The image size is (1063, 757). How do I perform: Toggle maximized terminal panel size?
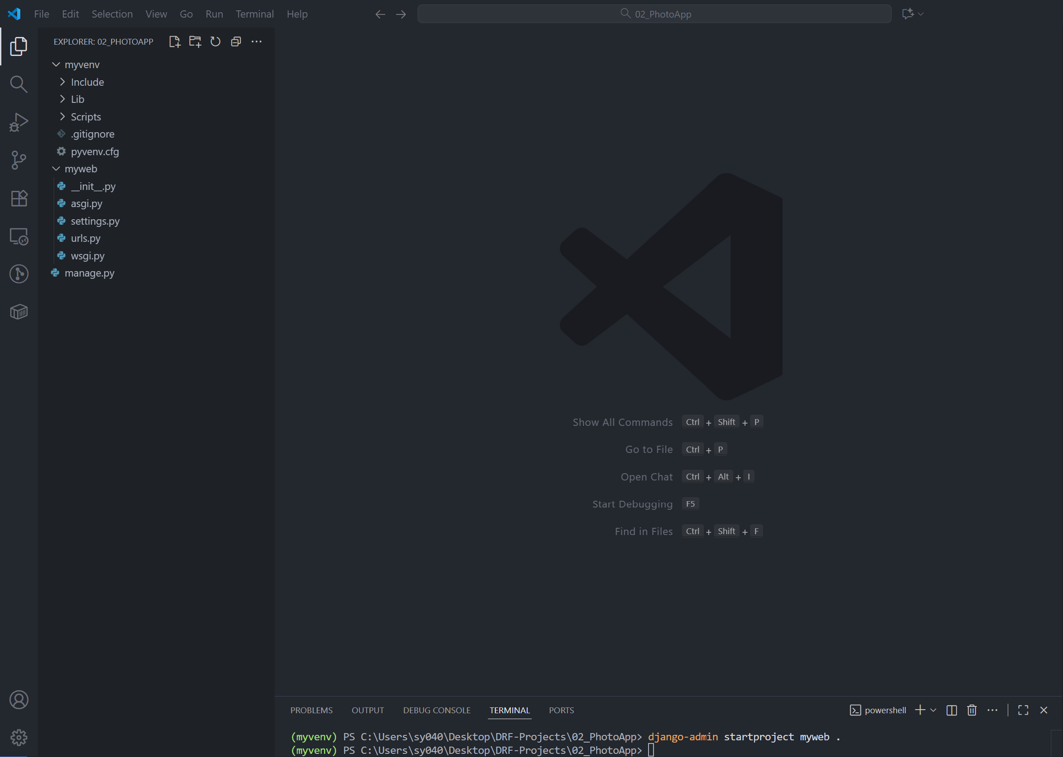[1023, 710]
